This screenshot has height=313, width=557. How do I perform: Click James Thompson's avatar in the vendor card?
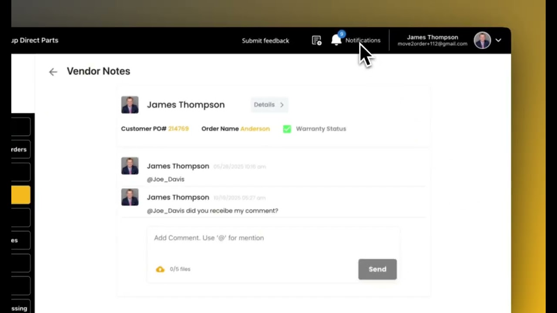click(x=130, y=105)
